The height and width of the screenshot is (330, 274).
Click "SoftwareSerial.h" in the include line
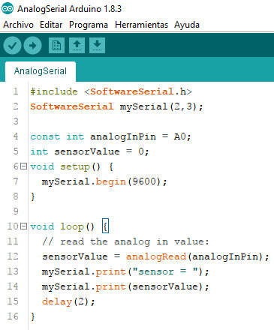[138, 91]
